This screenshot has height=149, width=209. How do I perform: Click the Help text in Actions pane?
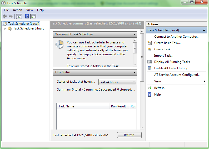click(157, 95)
